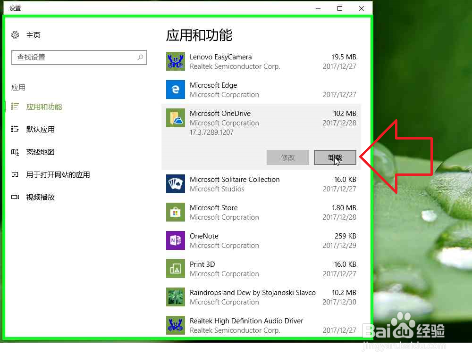Click the apps-for-websites sidebar icon
Viewport: 472px width, 362px height.
[15, 174]
